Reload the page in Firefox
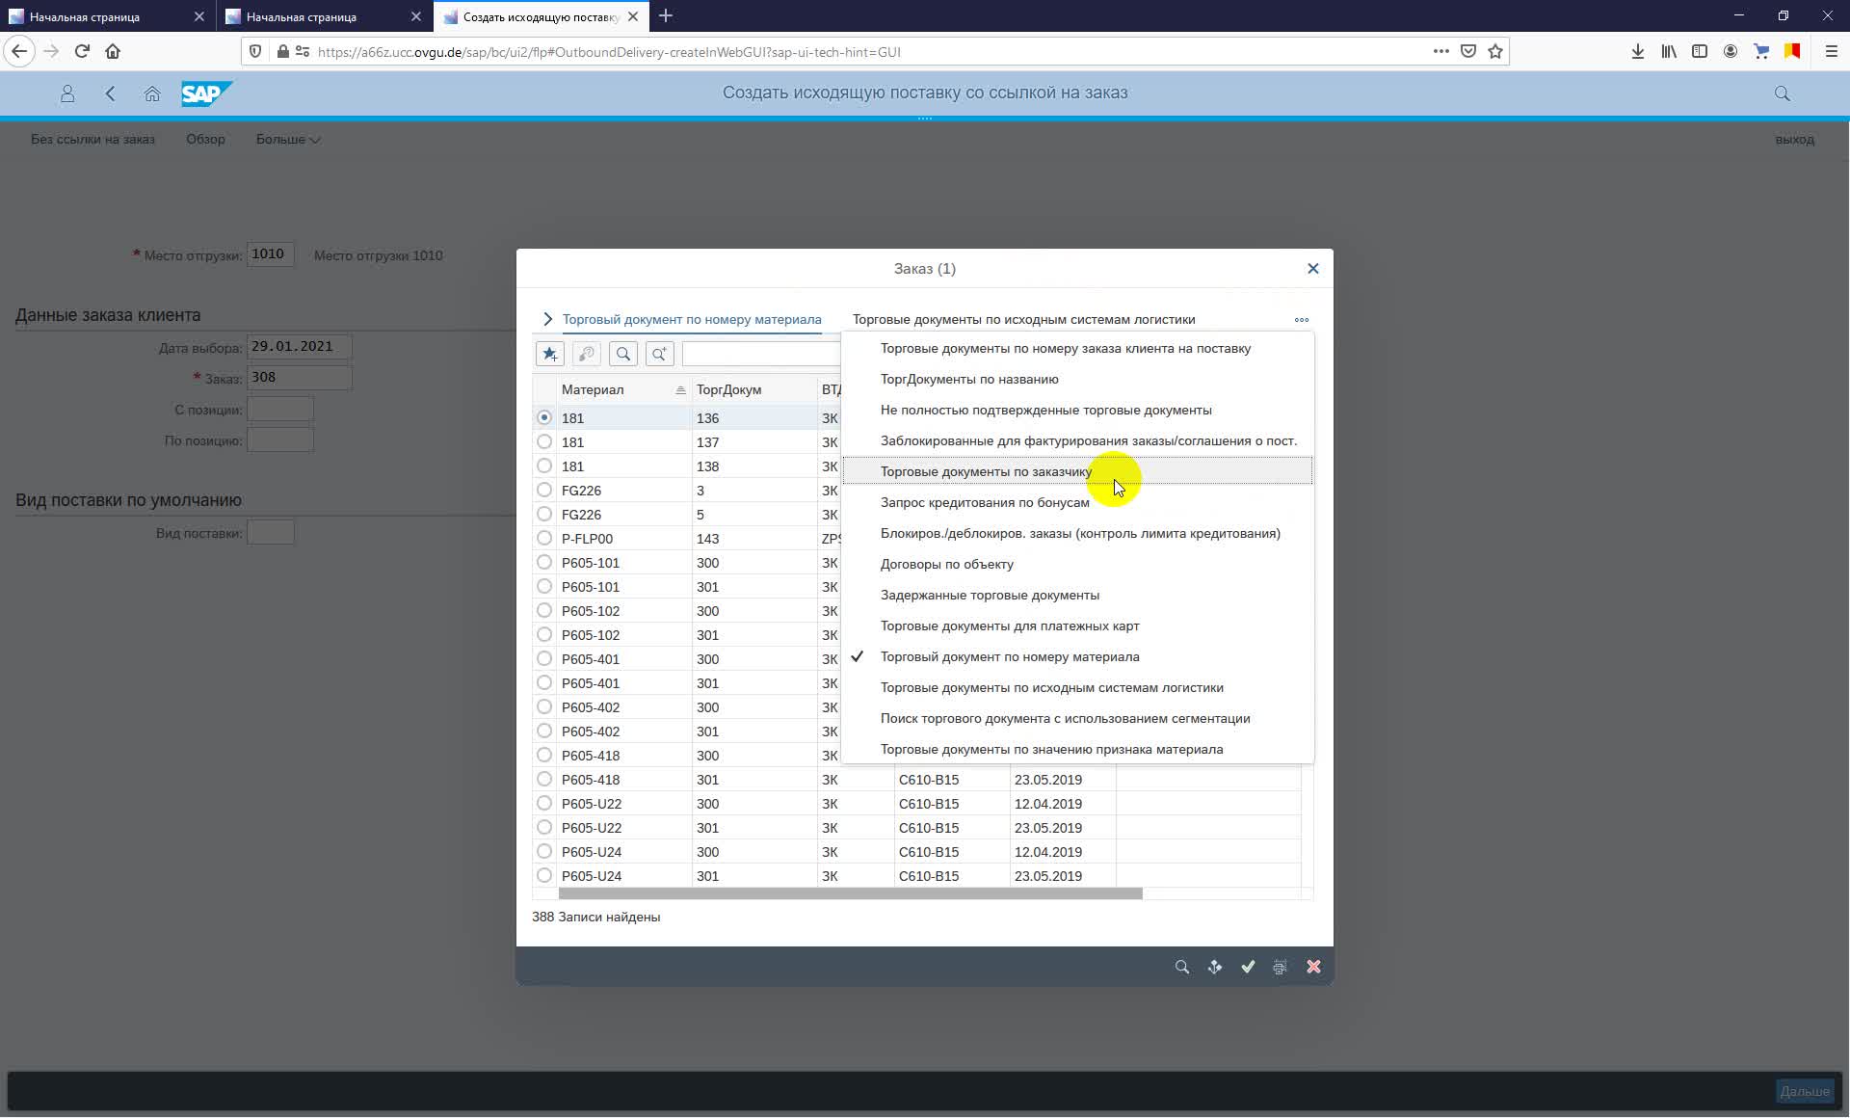This screenshot has height=1118, width=1850. (x=82, y=52)
